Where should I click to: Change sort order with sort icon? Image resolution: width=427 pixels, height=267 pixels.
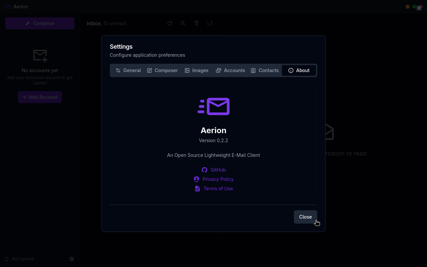[x=209, y=23]
